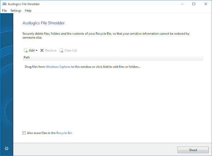This screenshot has width=212, height=156.
Task: Click the Remove label in toolbar
Action: [51, 50]
